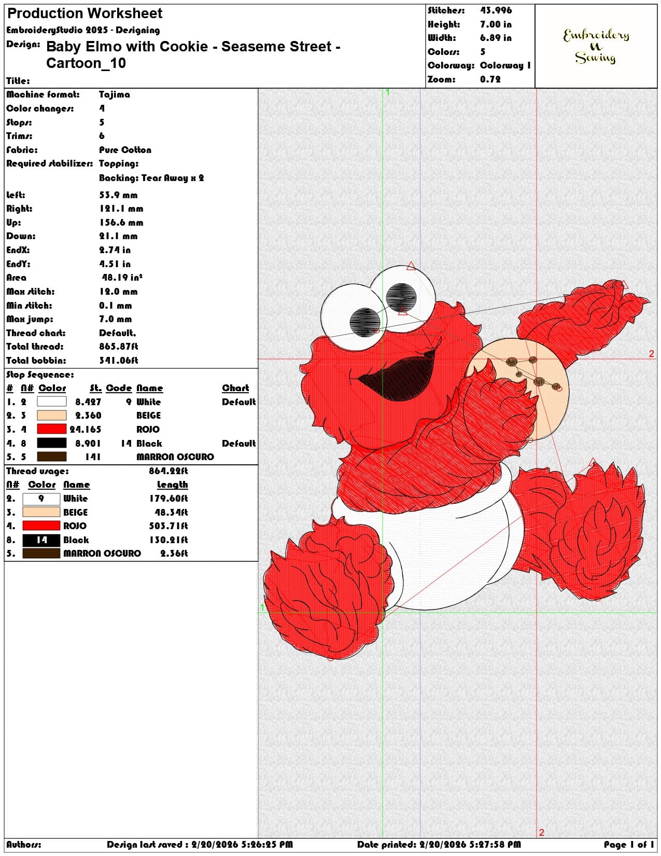Click the beige swatch in Stop Sequence row 2
This screenshot has width=661, height=856.
click(52, 416)
